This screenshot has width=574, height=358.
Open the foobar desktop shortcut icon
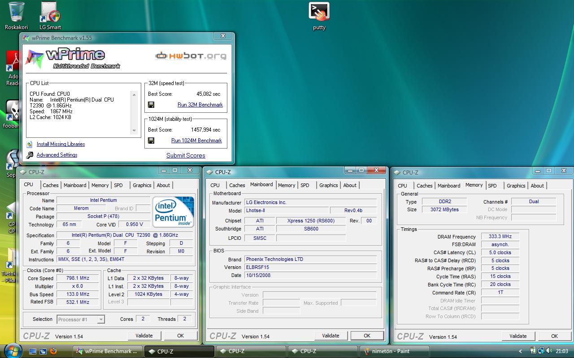[x=14, y=111]
